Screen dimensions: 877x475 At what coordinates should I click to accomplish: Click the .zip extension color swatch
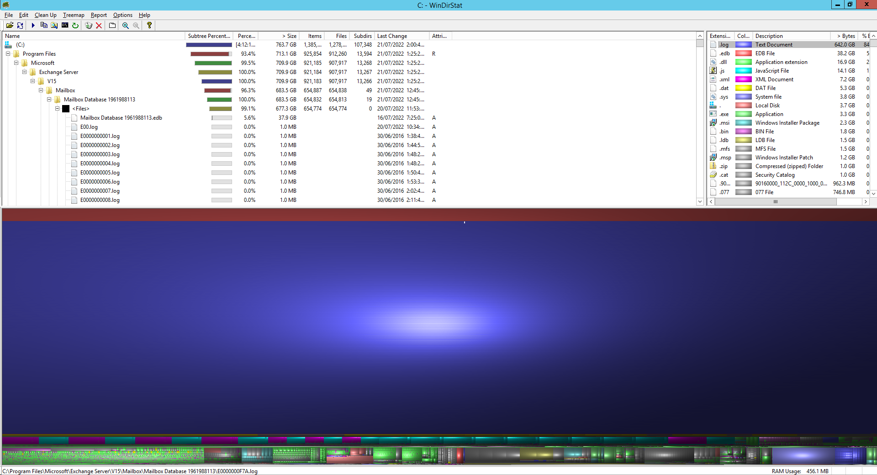point(744,166)
